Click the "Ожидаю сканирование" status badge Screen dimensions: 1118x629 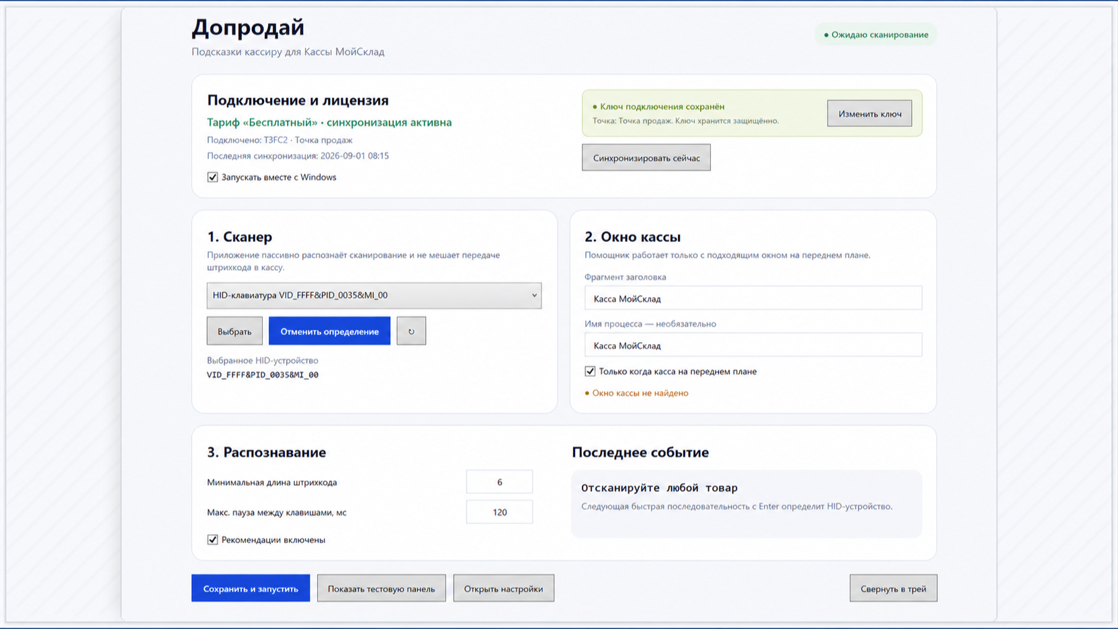[x=875, y=35]
